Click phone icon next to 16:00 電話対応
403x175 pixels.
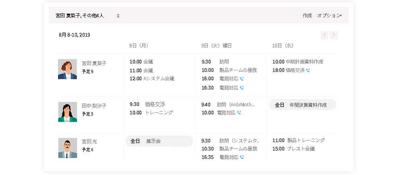pyautogui.click(x=241, y=78)
